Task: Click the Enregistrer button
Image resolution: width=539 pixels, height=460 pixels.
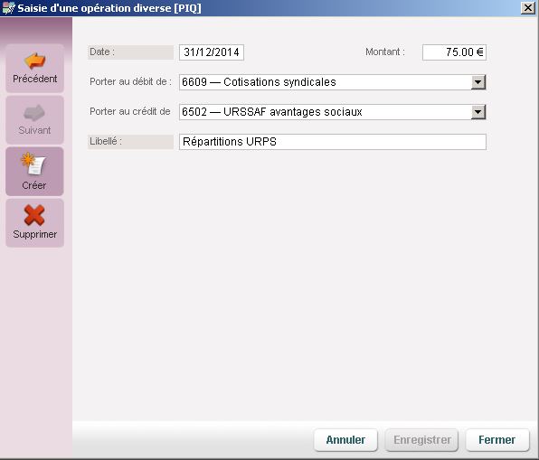Action: (421, 440)
